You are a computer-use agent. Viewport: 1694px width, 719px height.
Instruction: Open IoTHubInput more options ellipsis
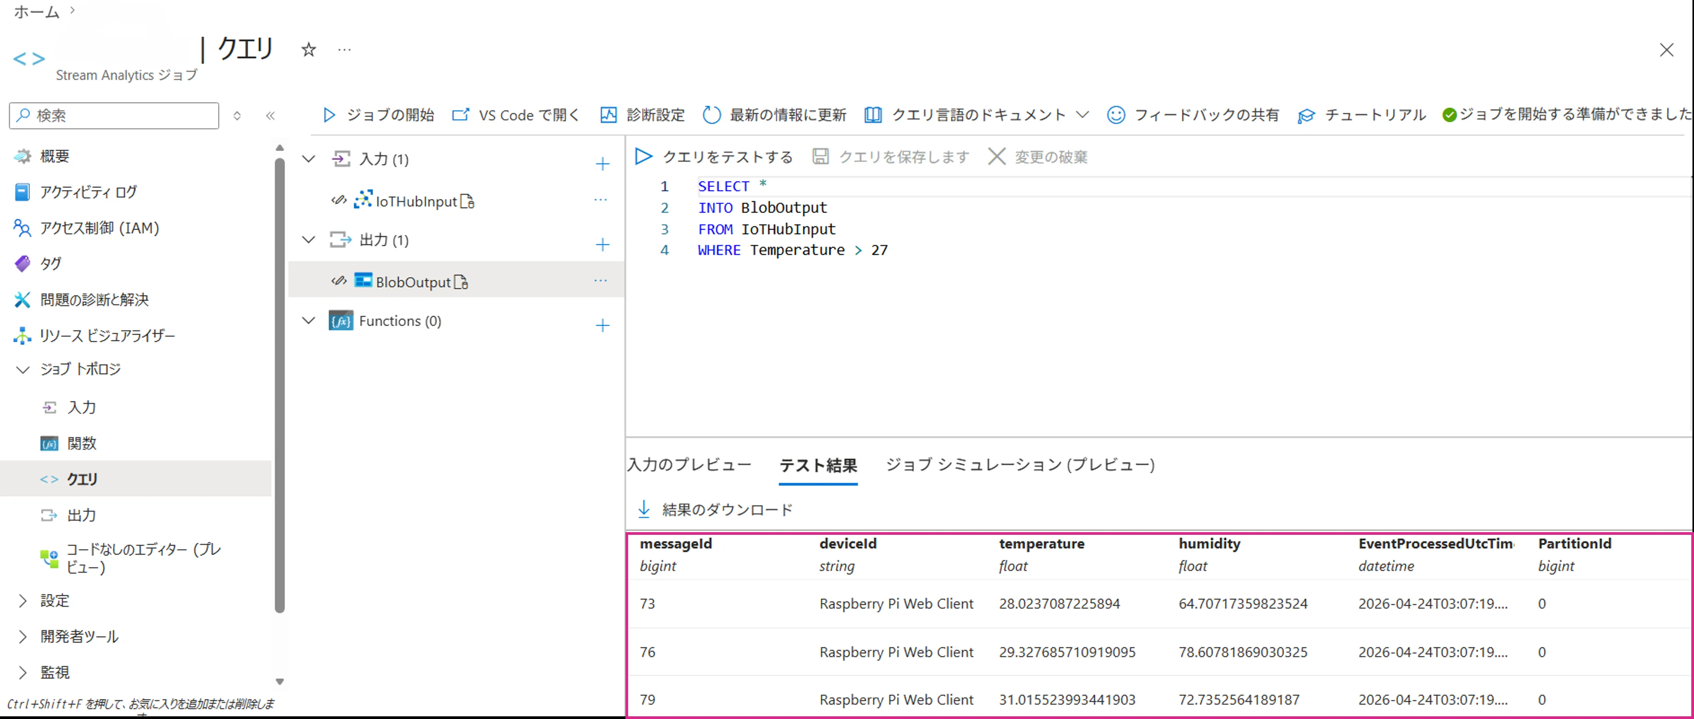point(600,200)
